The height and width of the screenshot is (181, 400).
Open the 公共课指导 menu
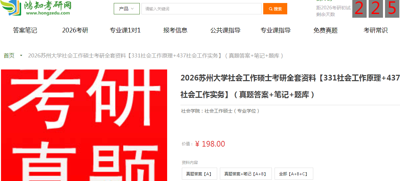226,30
